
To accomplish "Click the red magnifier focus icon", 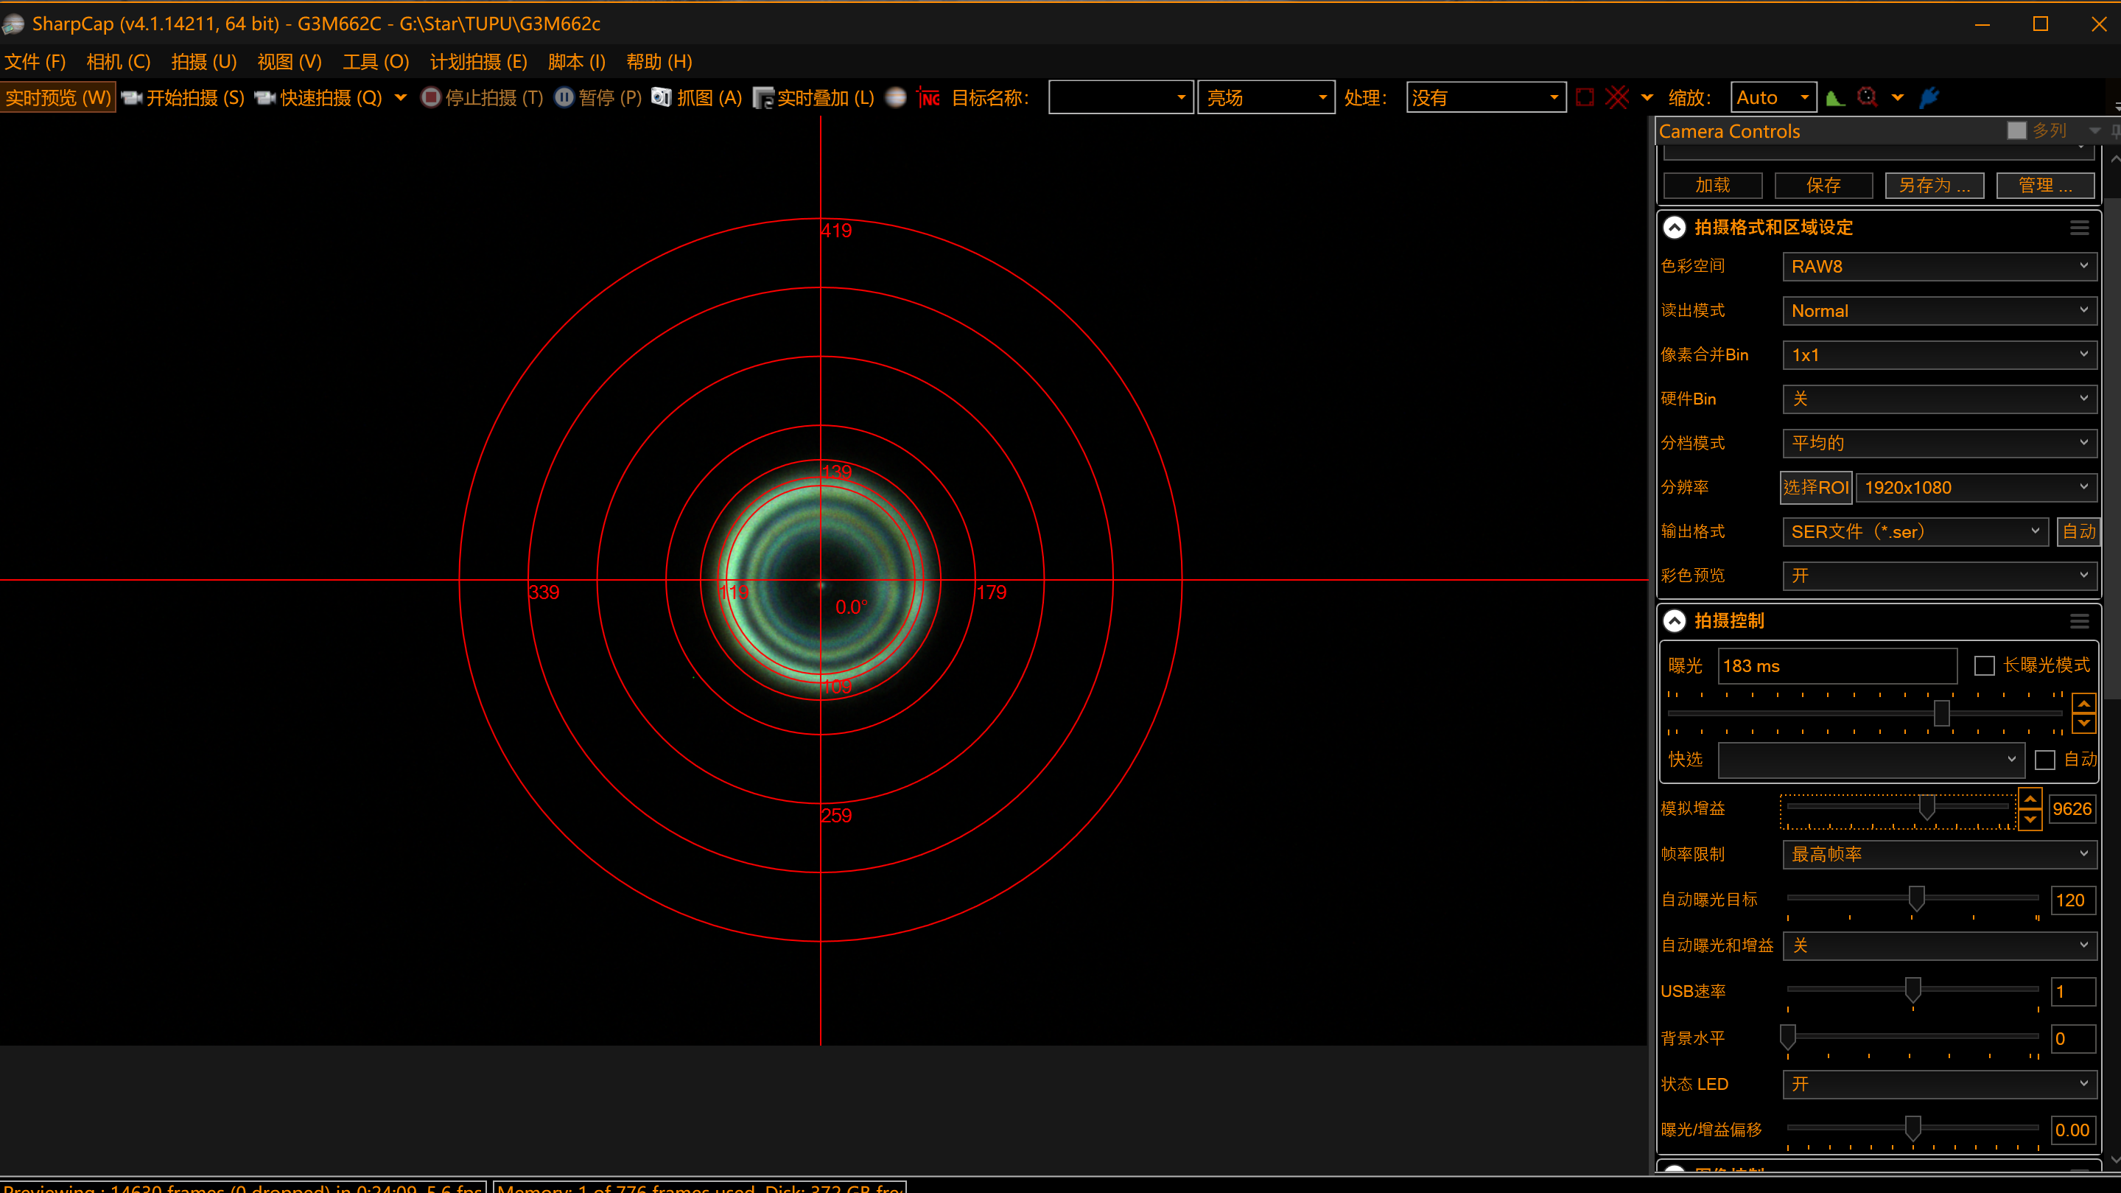I will [x=1868, y=97].
